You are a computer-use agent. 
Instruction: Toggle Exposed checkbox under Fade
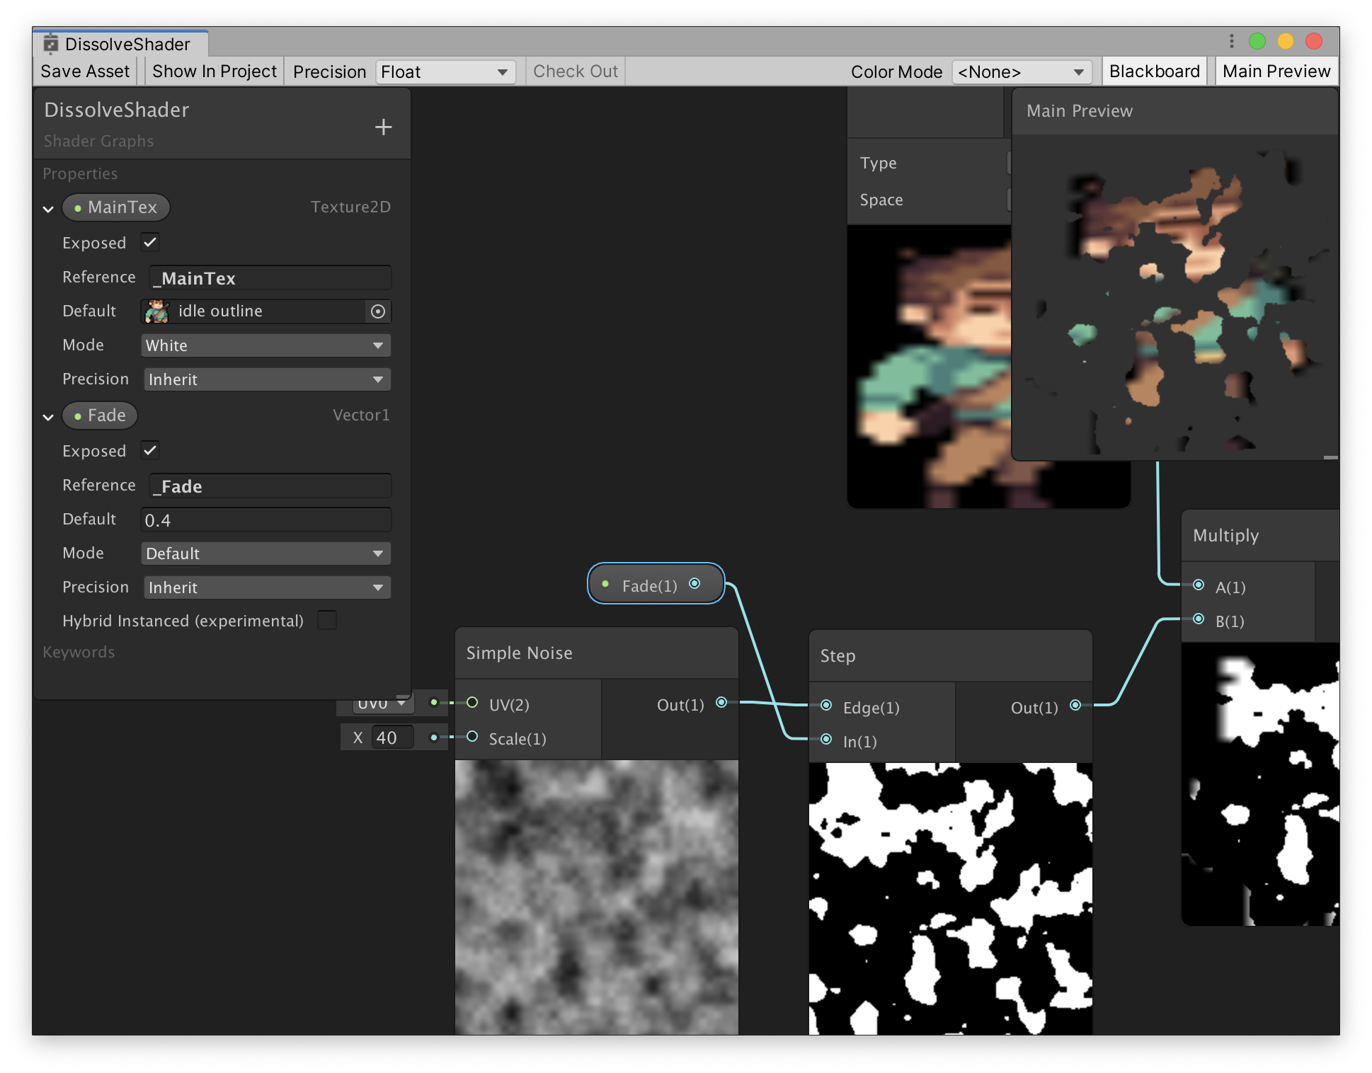click(150, 450)
